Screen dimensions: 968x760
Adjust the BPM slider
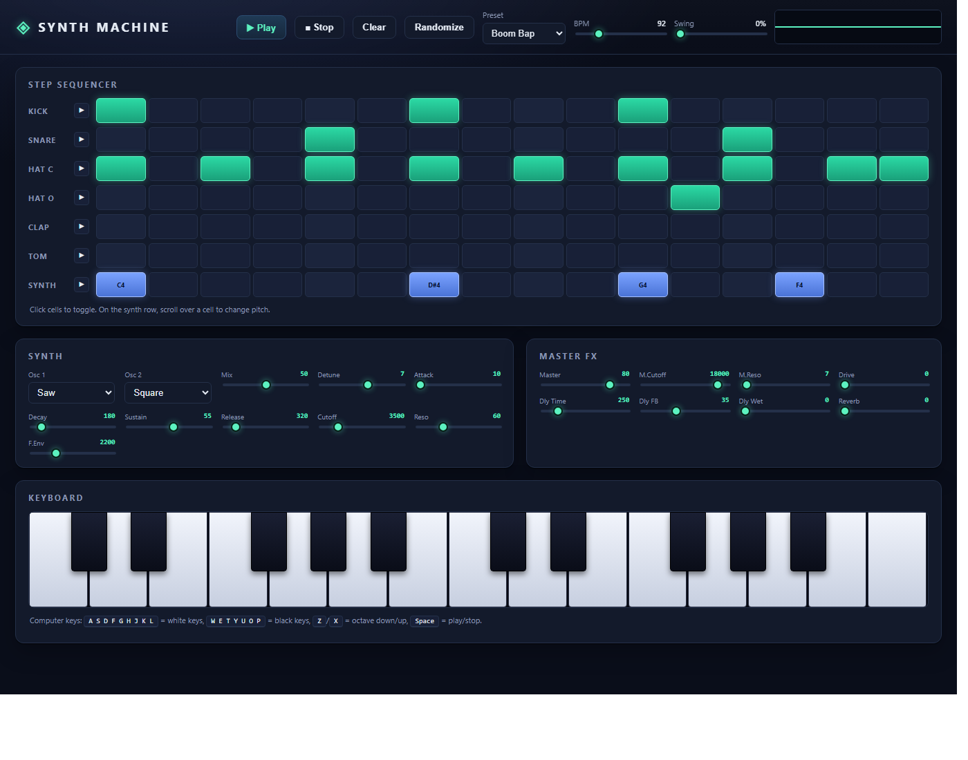621,34
